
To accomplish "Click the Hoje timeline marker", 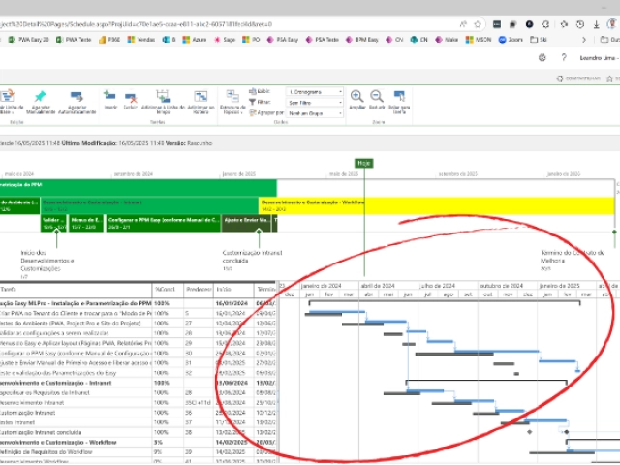I will click(x=363, y=164).
